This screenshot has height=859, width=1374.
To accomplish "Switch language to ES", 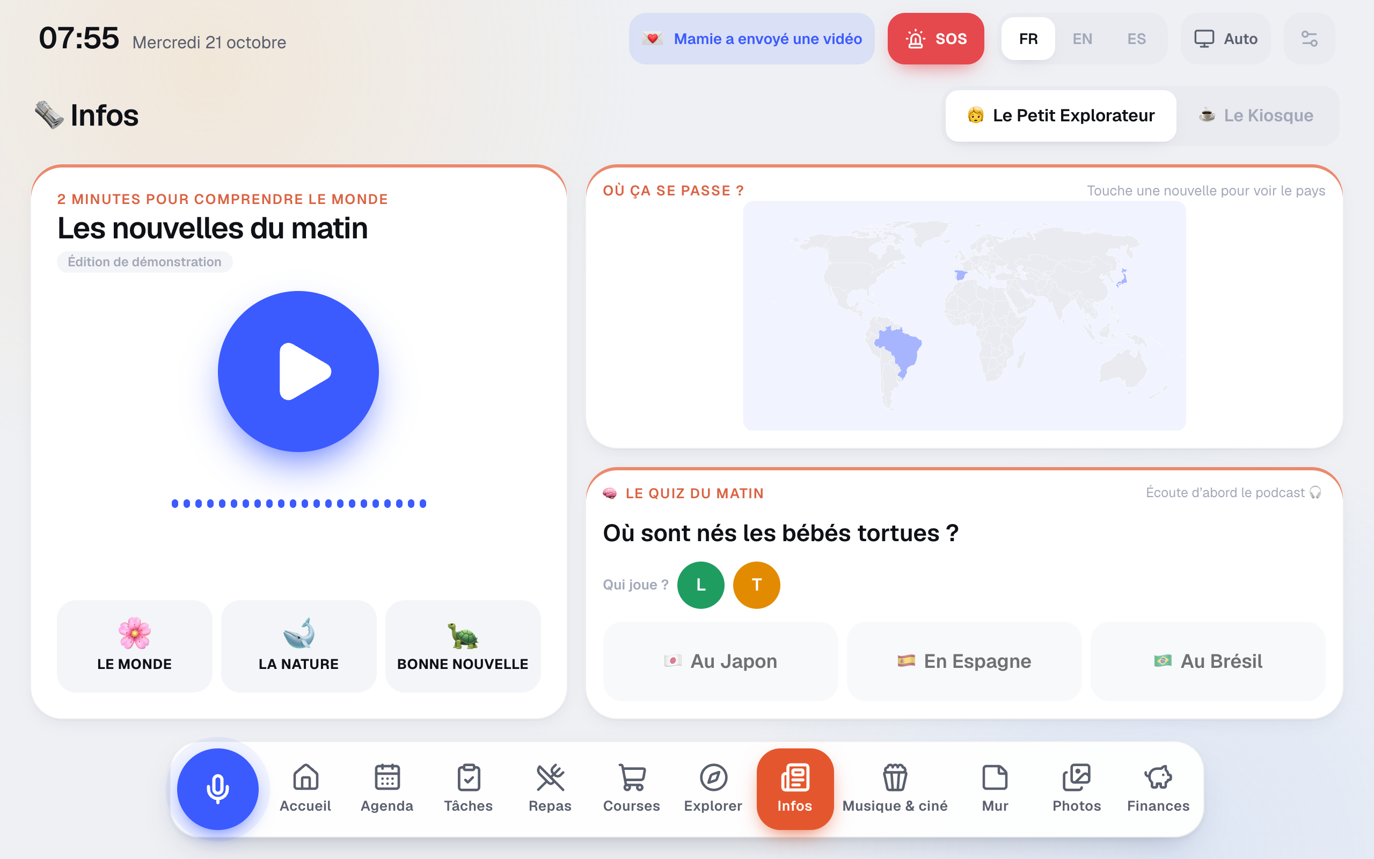I will [1136, 39].
